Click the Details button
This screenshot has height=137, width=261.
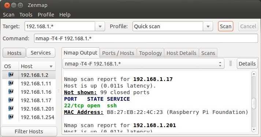247,63
